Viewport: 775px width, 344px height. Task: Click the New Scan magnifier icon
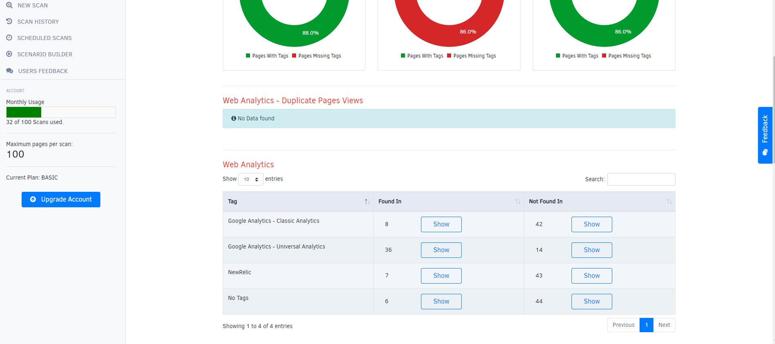9,5
